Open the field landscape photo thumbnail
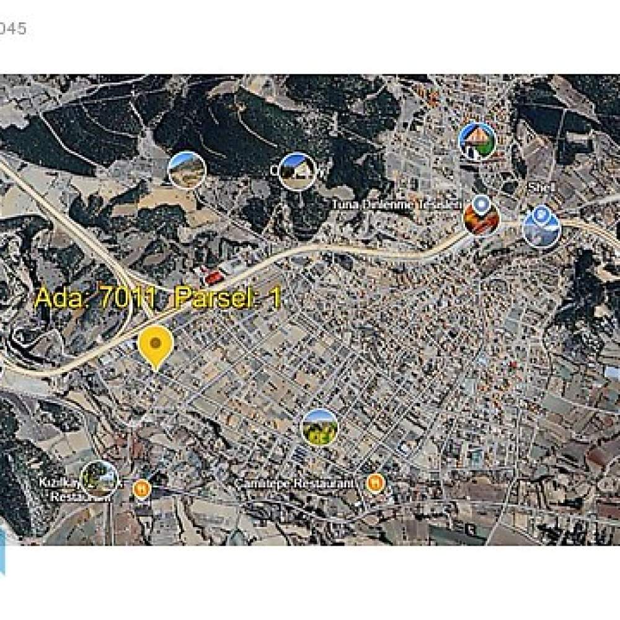Image resolution: width=620 pixels, height=620 pixels. (x=187, y=170)
